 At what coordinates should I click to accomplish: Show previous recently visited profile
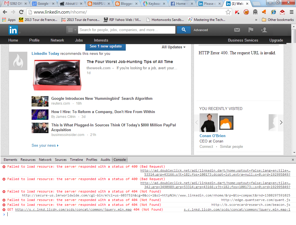pyautogui.click(x=197, y=122)
